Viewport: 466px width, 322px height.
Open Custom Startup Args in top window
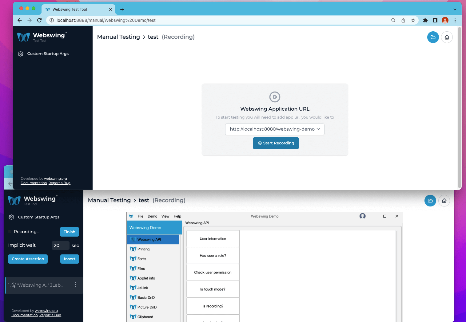coord(43,54)
